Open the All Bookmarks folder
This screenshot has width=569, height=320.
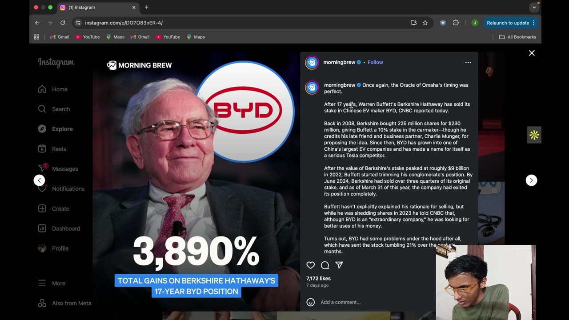point(517,37)
